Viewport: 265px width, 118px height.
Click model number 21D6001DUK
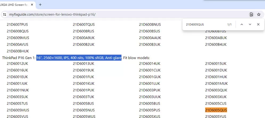click(216, 70)
